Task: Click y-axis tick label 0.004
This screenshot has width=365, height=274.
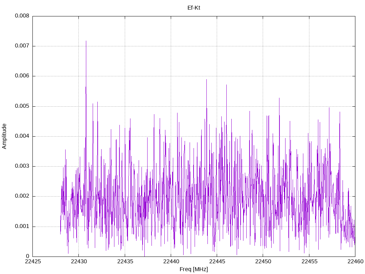Action: 22,136
